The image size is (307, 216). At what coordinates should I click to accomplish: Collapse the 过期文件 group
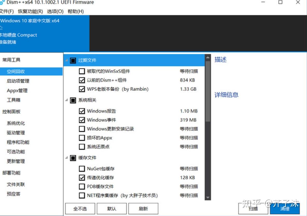tap(67, 60)
